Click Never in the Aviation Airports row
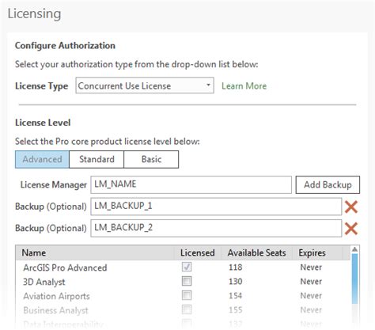Image resolution: width=375 pixels, height=330 pixels. click(x=311, y=296)
